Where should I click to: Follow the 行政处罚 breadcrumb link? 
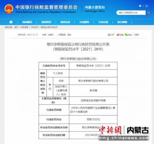(x=34, y=27)
